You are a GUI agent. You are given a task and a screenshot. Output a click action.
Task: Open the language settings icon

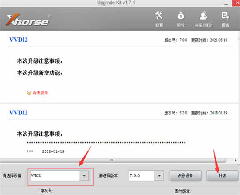pyautogui.click(x=225, y=15)
